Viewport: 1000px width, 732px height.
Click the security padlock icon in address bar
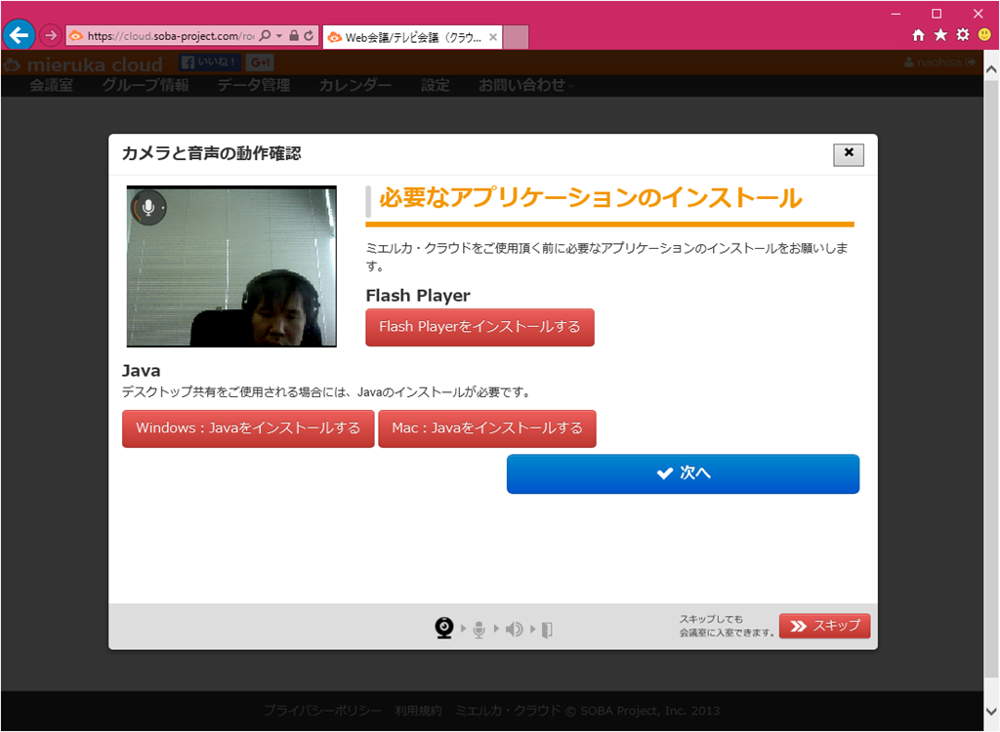[x=294, y=36]
